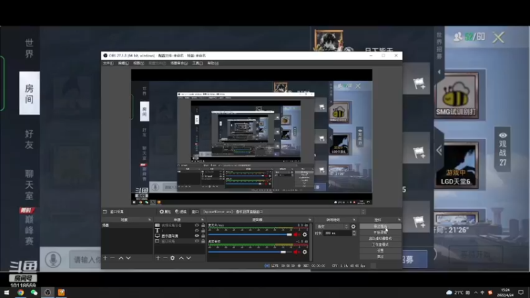Image resolution: width=530 pixels, height=298 pixels.
Task: Pop out the scene transitions dock panel
Action: click(x=354, y=220)
